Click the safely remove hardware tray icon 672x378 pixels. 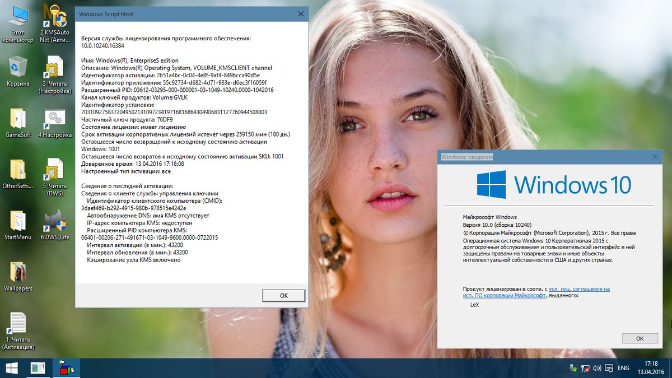tap(573, 368)
